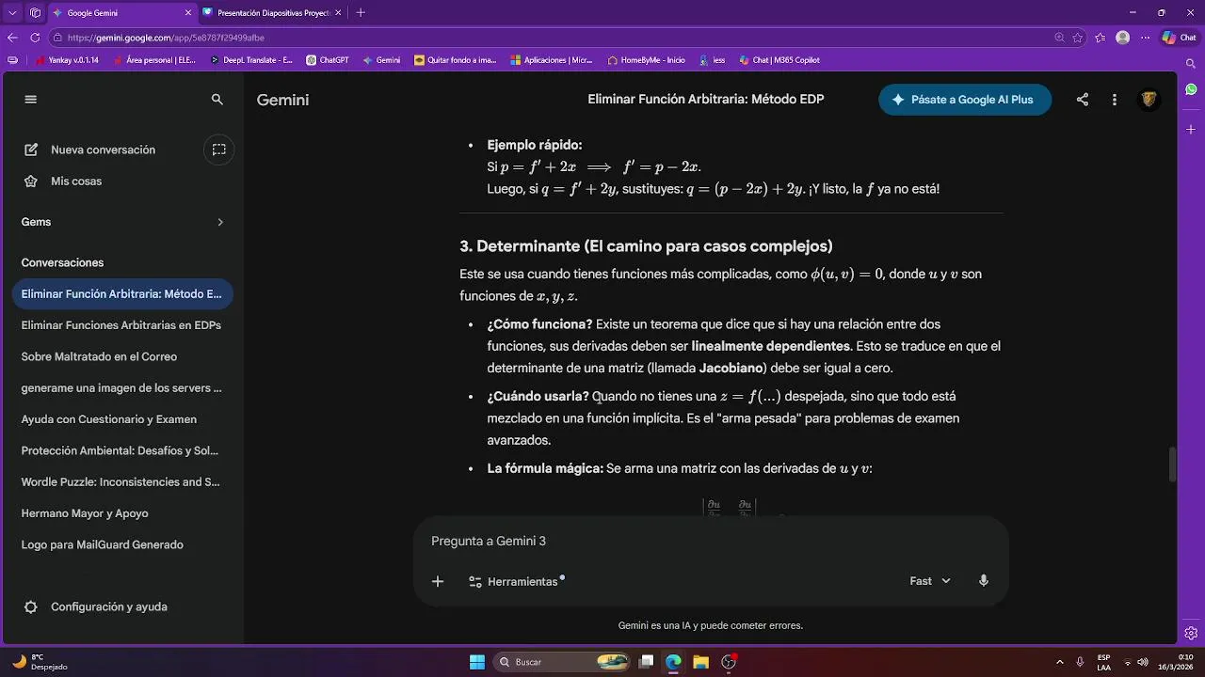The height and width of the screenshot is (677, 1205).
Task: Switch to the Google Gemini browser tab
Action: [120, 13]
